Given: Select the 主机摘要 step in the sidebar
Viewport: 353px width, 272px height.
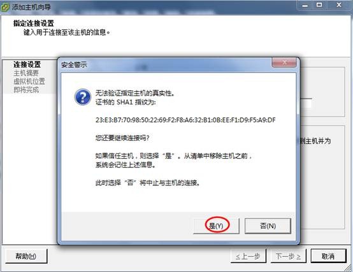Looking at the screenshot, I should pyautogui.click(x=26, y=73).
